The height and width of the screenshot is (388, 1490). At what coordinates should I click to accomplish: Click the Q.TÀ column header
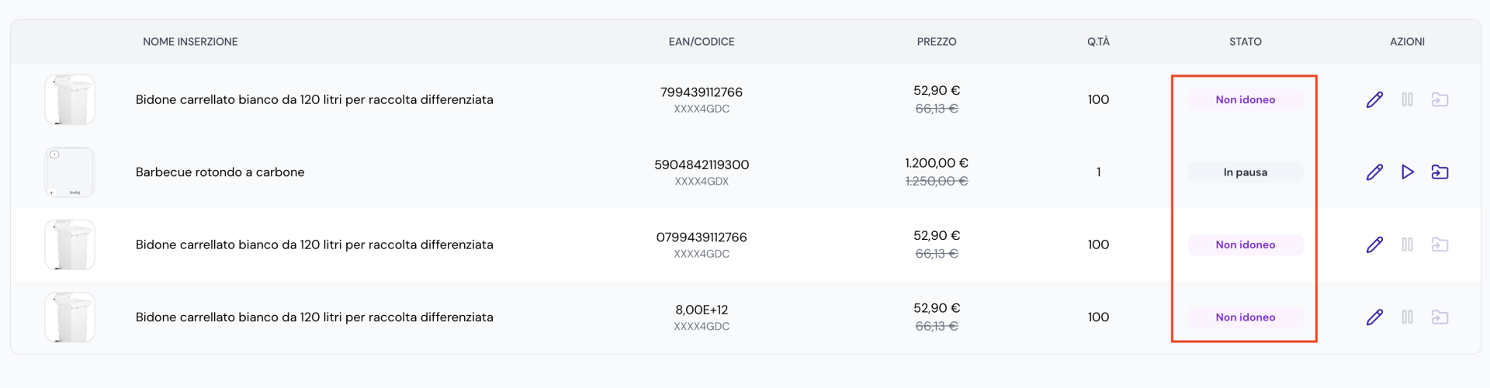(1098, 42)
